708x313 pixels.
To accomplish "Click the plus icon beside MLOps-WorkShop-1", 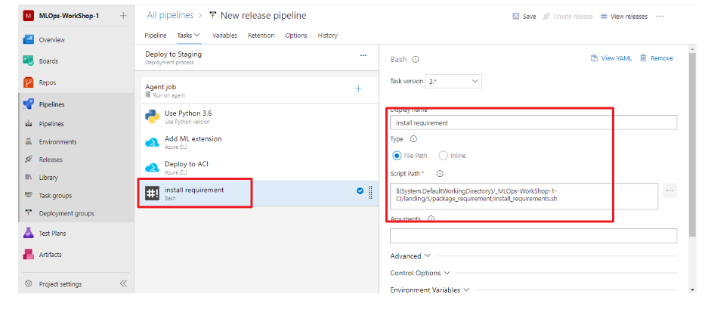I will 123,16.
